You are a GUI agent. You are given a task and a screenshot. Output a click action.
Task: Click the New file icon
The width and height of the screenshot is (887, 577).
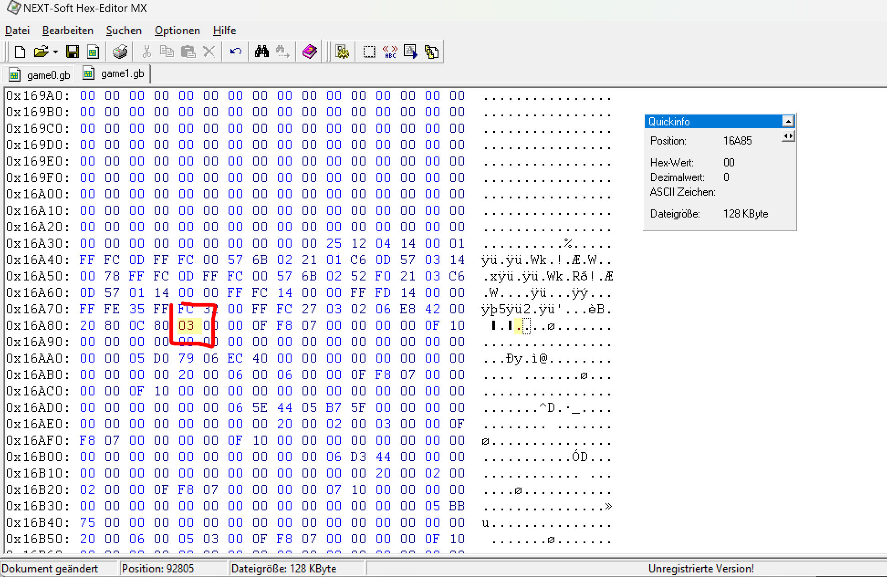tap(20, 52)
